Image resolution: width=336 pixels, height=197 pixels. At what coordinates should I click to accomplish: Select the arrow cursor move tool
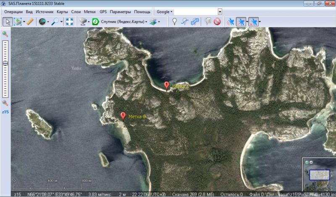coord(7,21)
